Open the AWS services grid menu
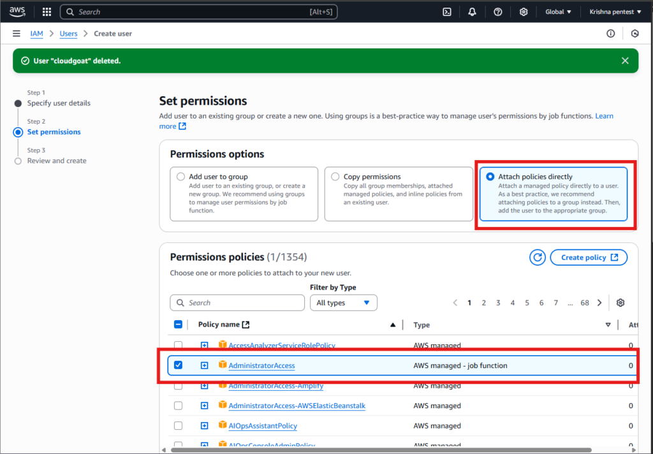 [47, 11]
